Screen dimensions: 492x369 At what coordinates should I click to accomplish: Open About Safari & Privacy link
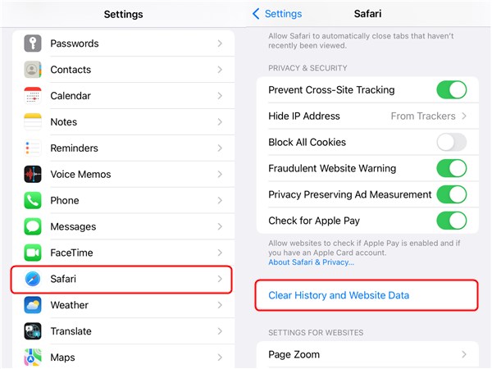pos(312,262)
